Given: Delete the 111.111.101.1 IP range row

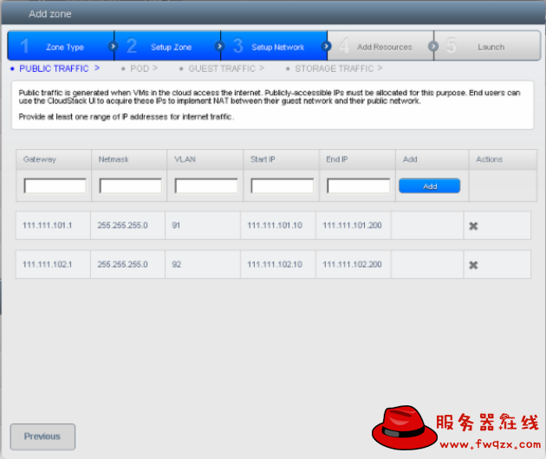Looking at the screenshot, I should click(x=473, y=226).
